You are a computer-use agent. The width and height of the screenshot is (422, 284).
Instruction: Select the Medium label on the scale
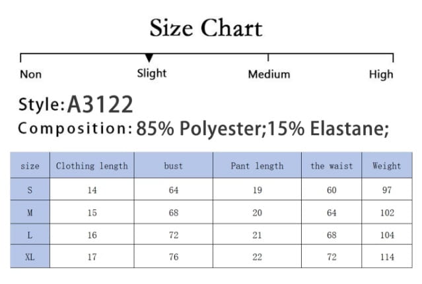tap(269, 74)
